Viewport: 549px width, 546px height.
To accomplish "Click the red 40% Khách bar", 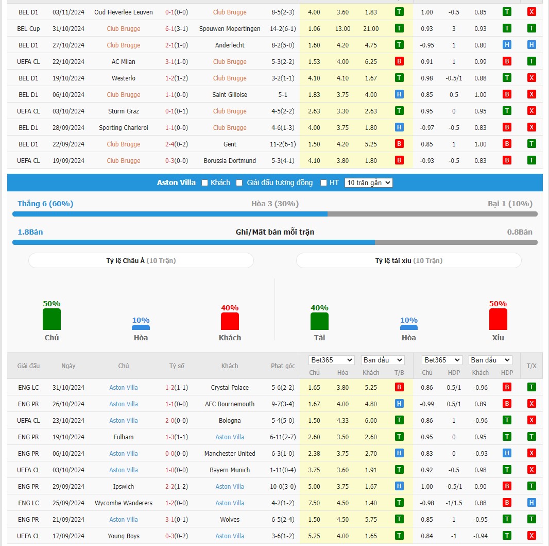I will pyautogui.click(x=230, y=321).
